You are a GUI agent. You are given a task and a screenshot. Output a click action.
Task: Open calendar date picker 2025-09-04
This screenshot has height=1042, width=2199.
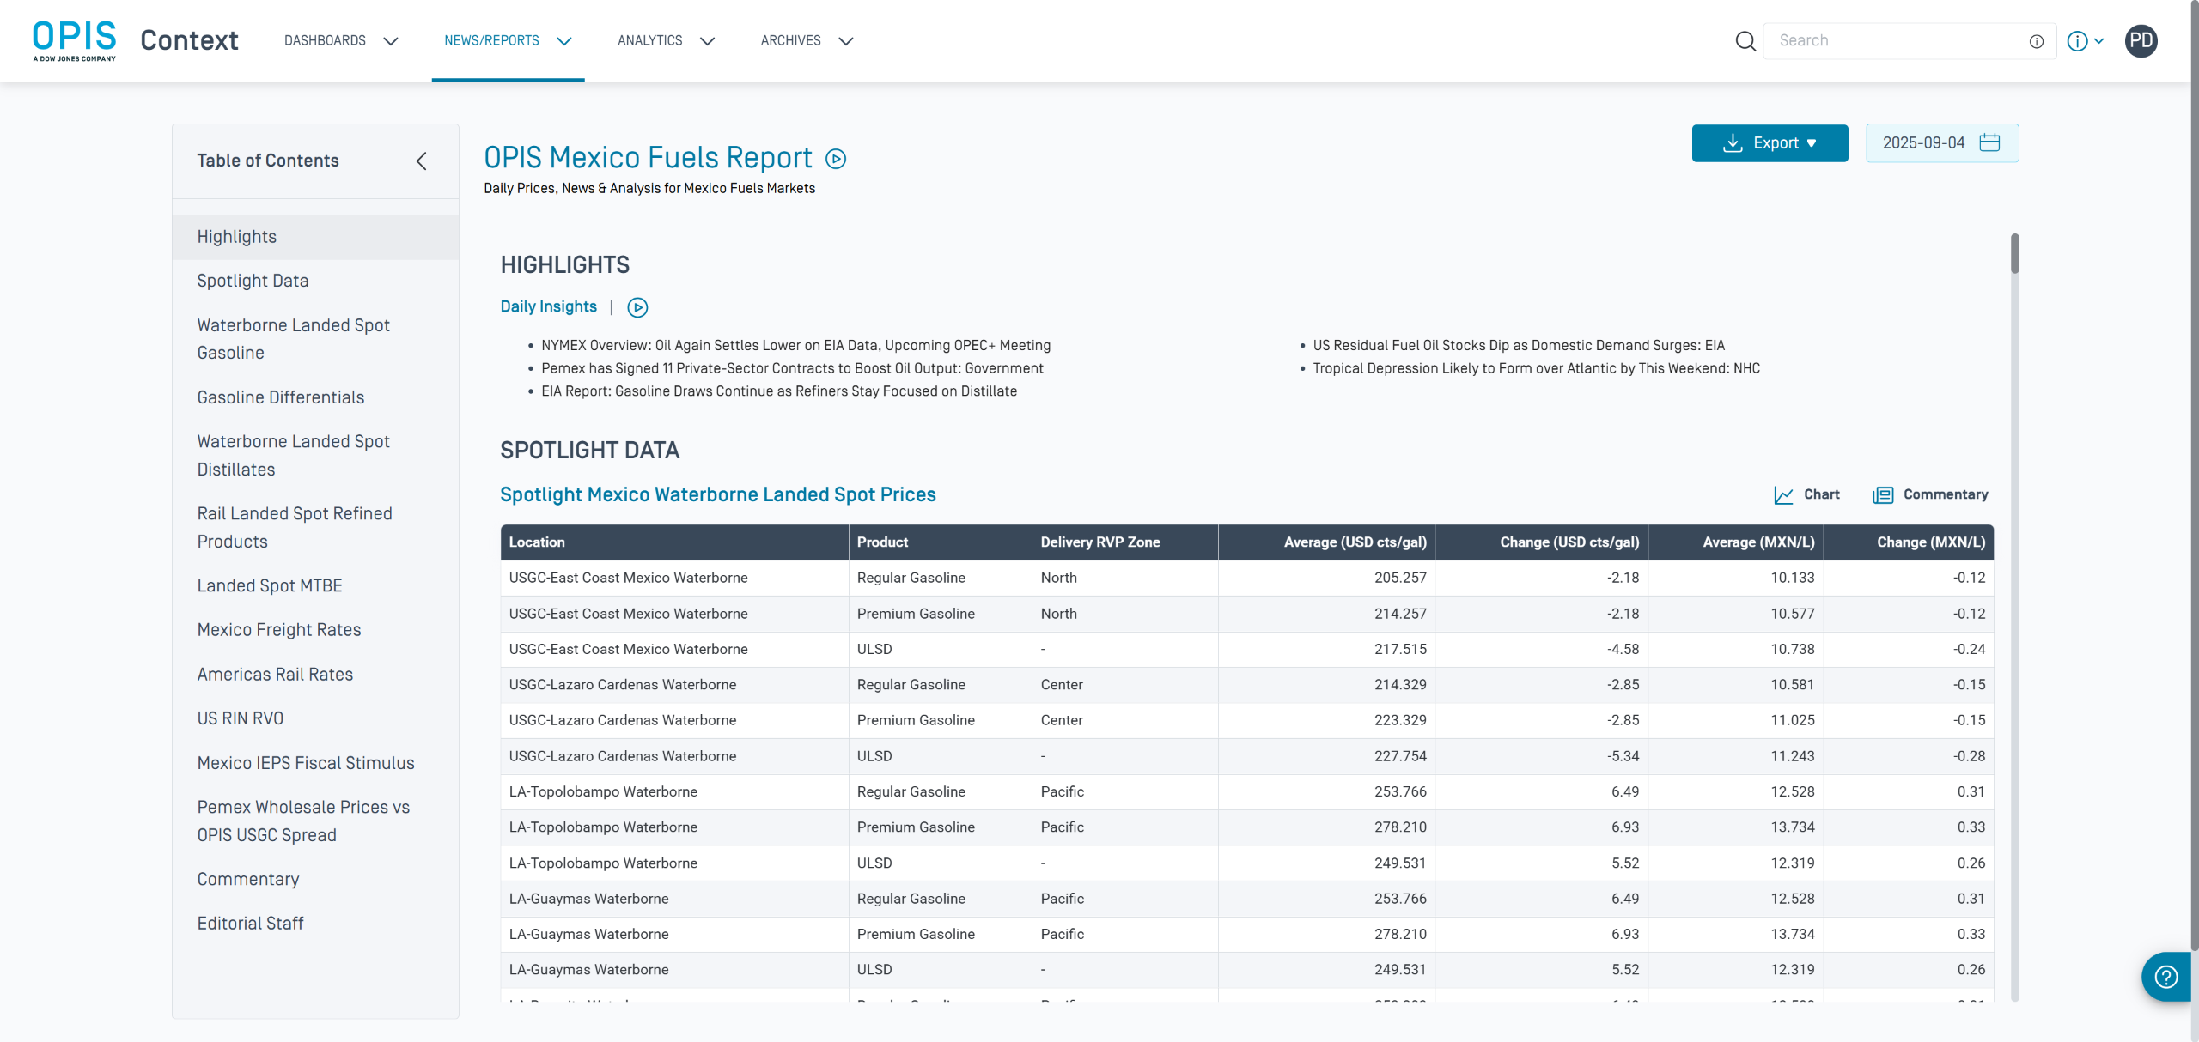point(1941,143)
